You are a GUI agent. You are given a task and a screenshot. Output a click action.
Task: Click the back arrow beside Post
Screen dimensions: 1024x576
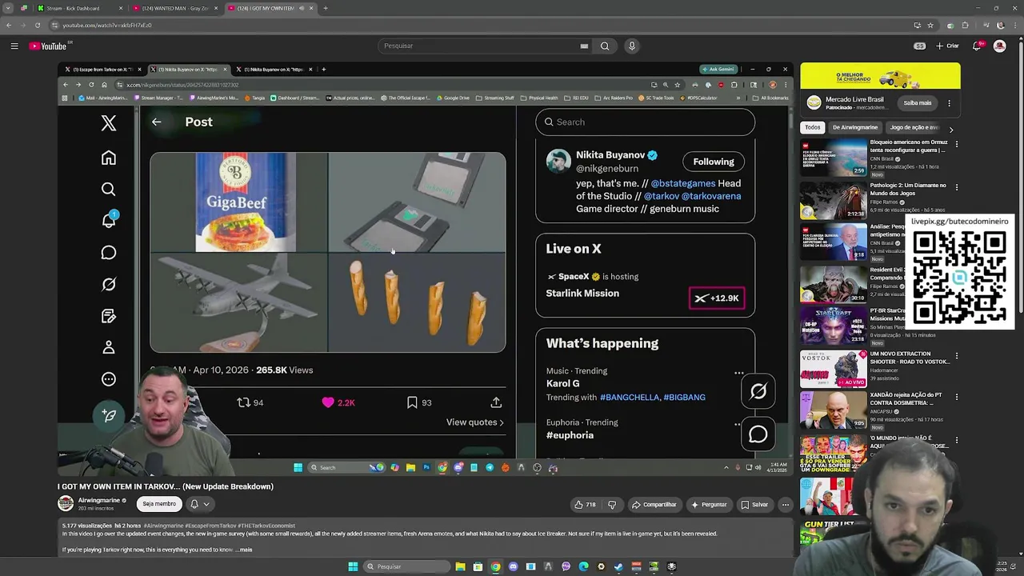click(157, 122)
